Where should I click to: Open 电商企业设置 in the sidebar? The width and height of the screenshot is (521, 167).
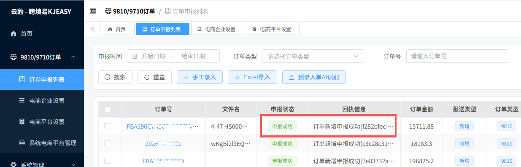42,101
